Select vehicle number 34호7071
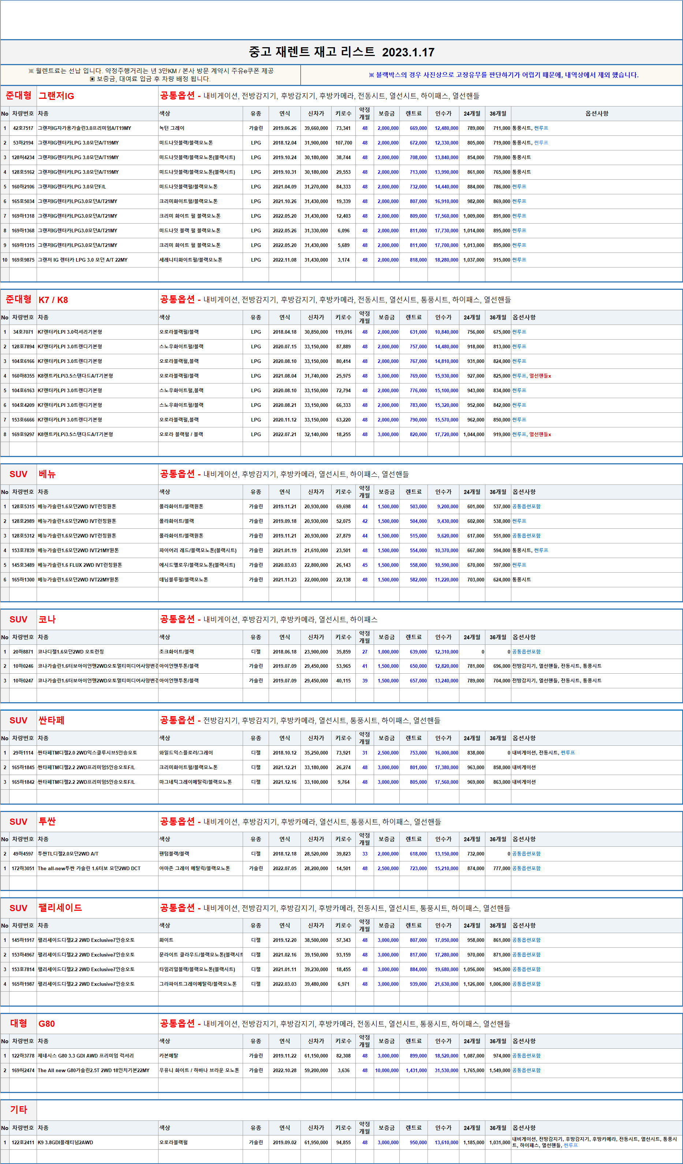This screenshot has height=1164, width=683. pos(23,332)
